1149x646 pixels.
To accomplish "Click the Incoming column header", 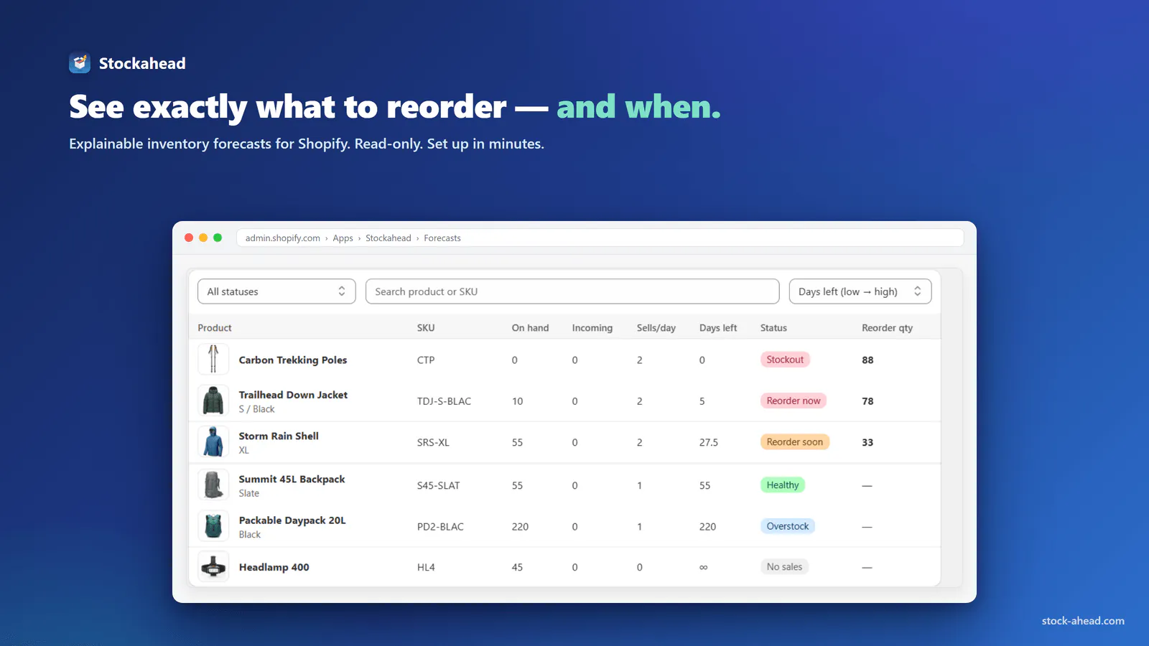I will tap(592, 328).
